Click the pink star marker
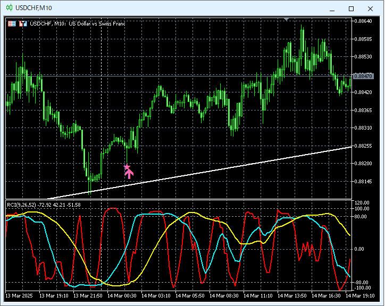Screen dimensions: 385x306 [127, 167]
